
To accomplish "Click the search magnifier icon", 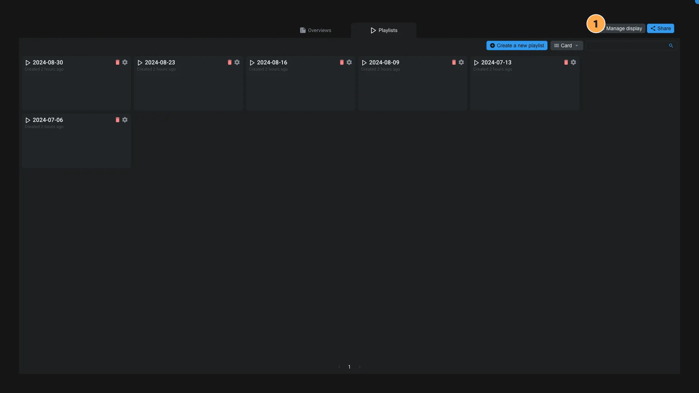I will 671,45.
